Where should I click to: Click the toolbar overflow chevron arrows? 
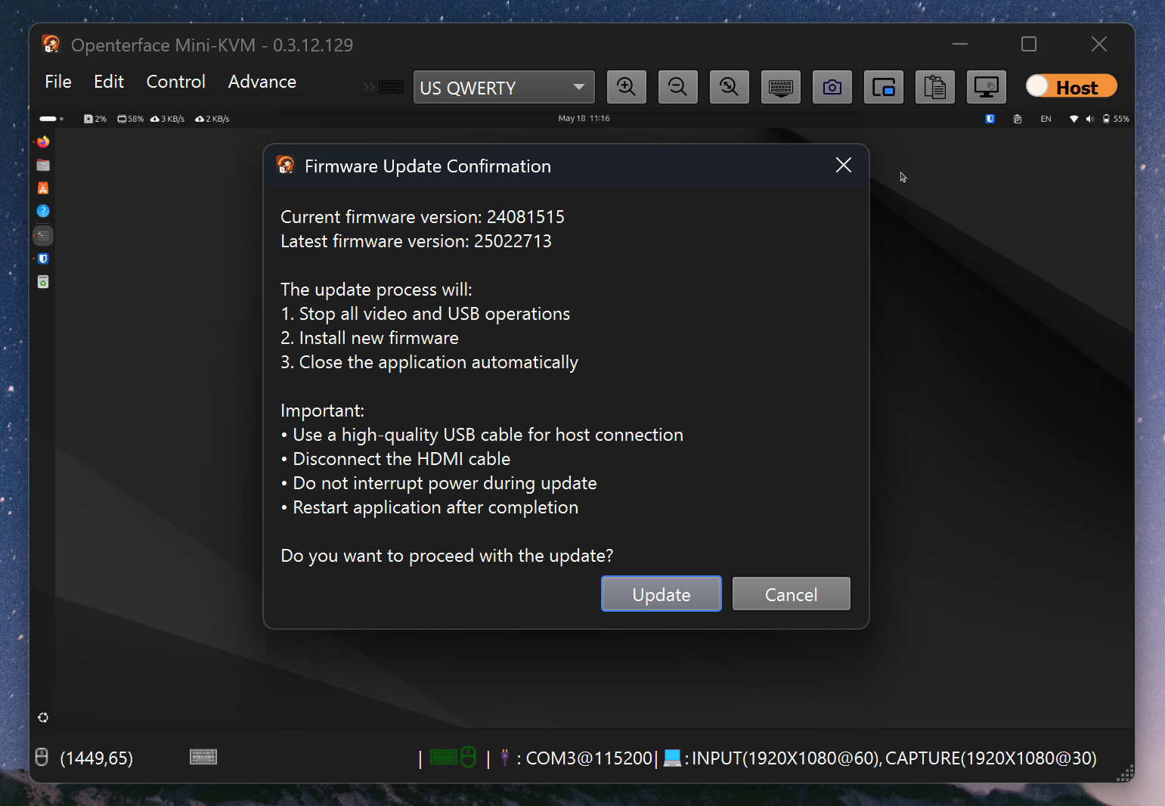pyautogui.click(x=368, y=87)
